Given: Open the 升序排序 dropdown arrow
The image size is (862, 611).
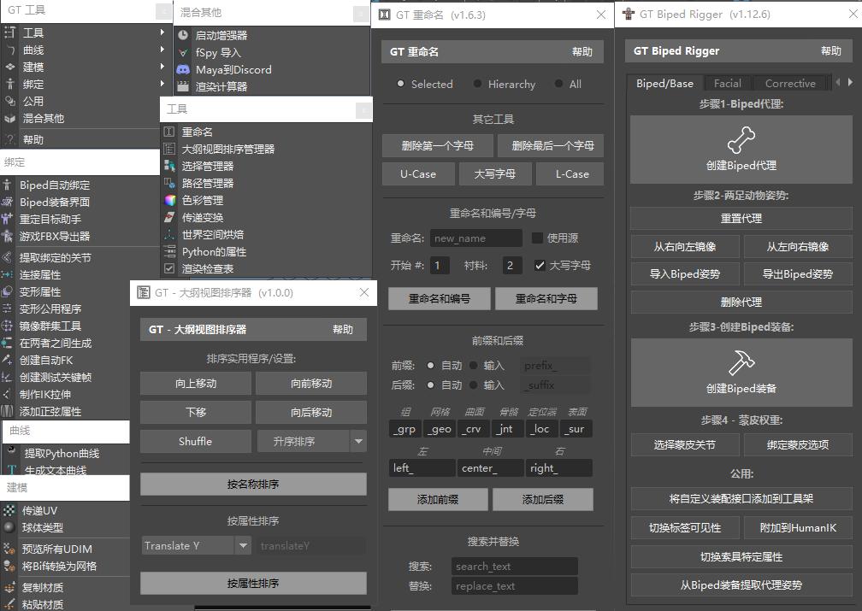Looking at the screenshot, I should click(x=358, y=441).
